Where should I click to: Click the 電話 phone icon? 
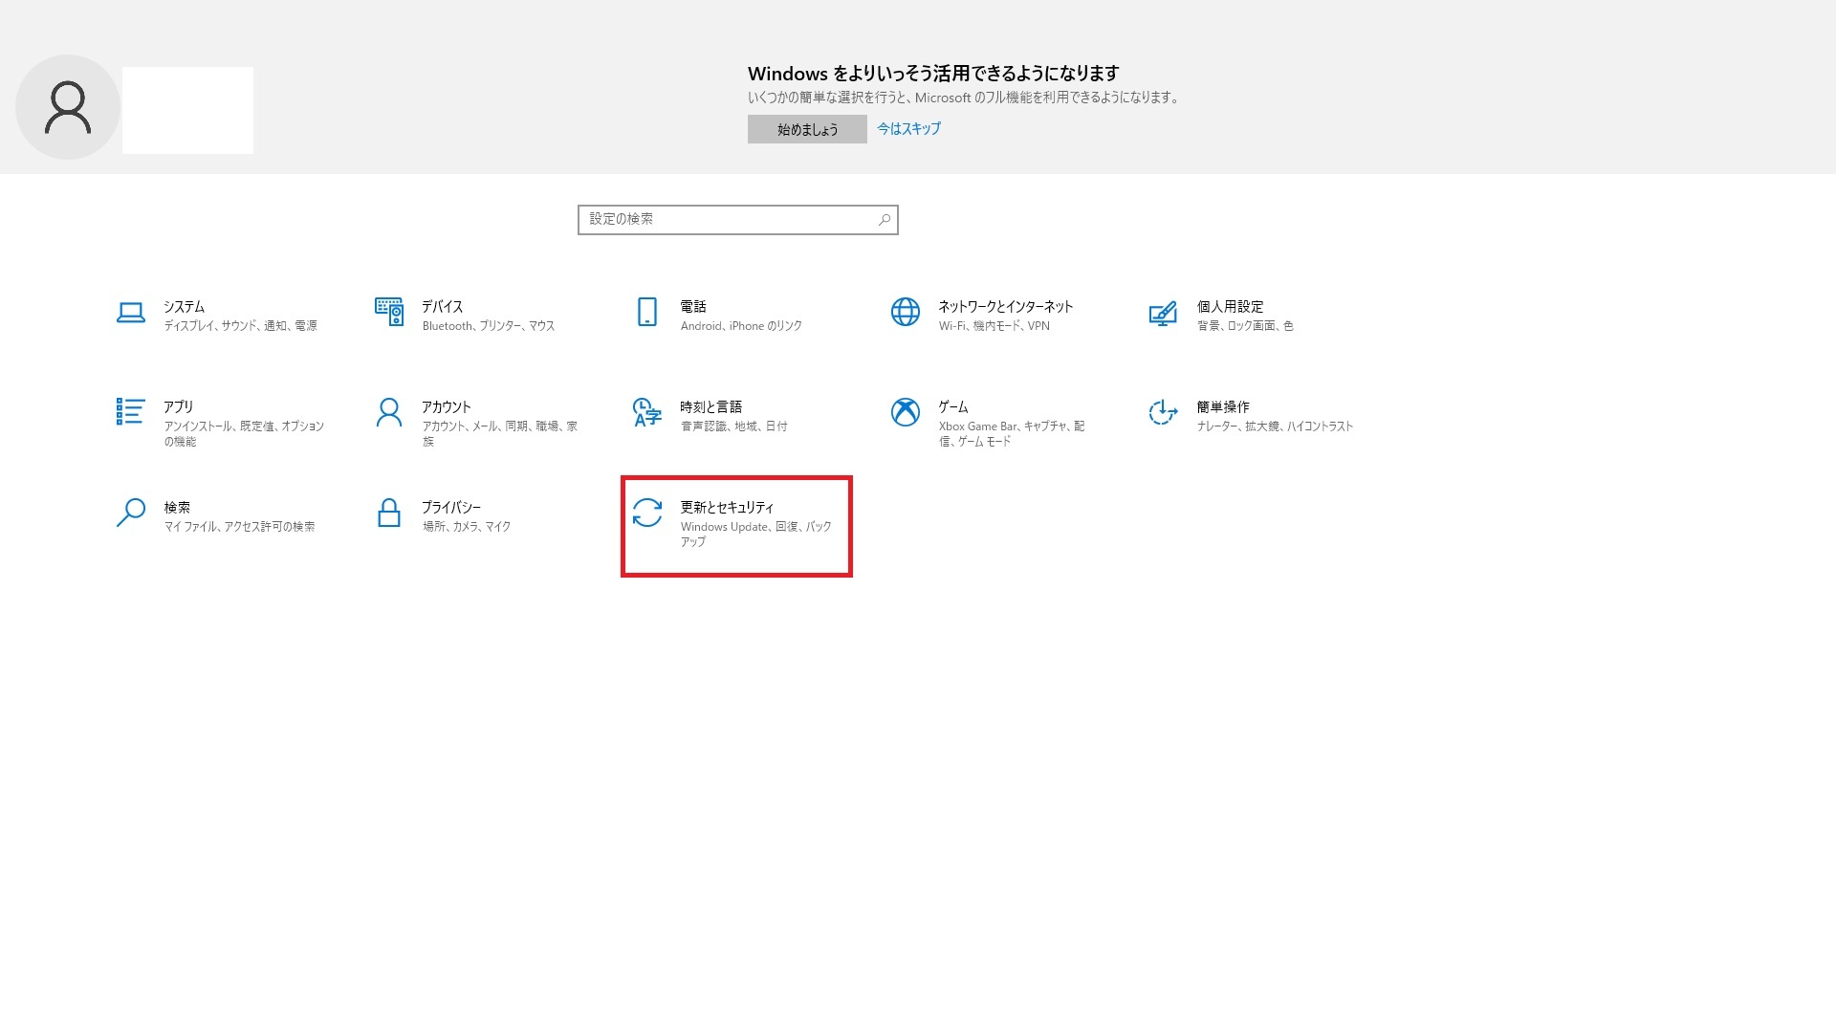647,312
